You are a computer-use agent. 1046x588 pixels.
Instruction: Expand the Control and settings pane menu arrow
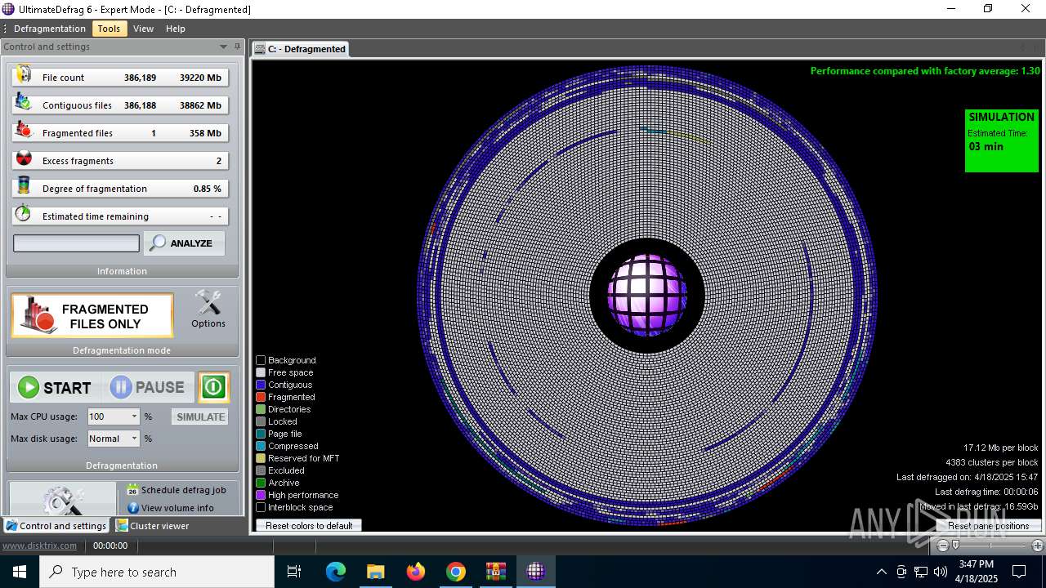coord(223,47)
